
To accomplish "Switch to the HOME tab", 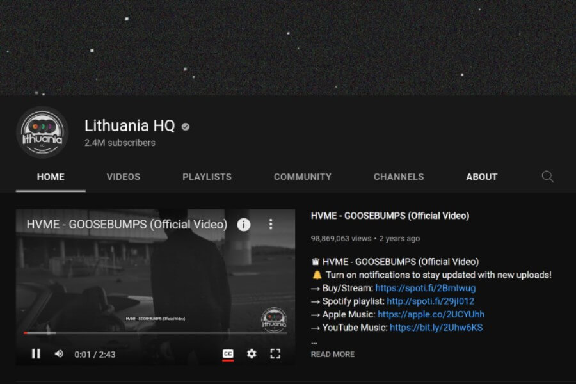I will click(51, 177).
